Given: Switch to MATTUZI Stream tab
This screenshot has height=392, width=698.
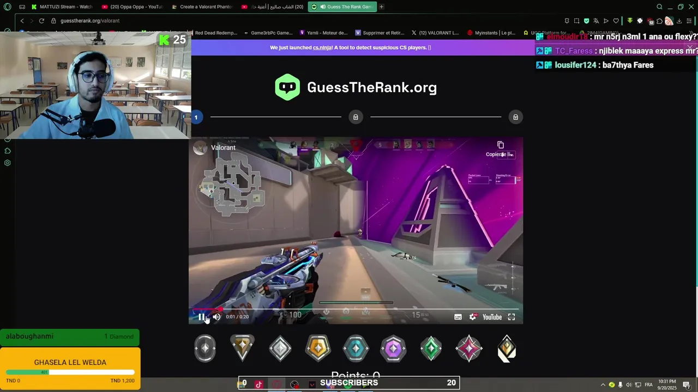Looking at the screenshot, I should click(62, 7).
